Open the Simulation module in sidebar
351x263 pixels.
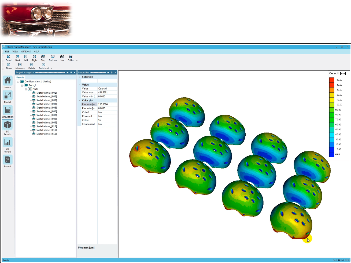point(8,112)
